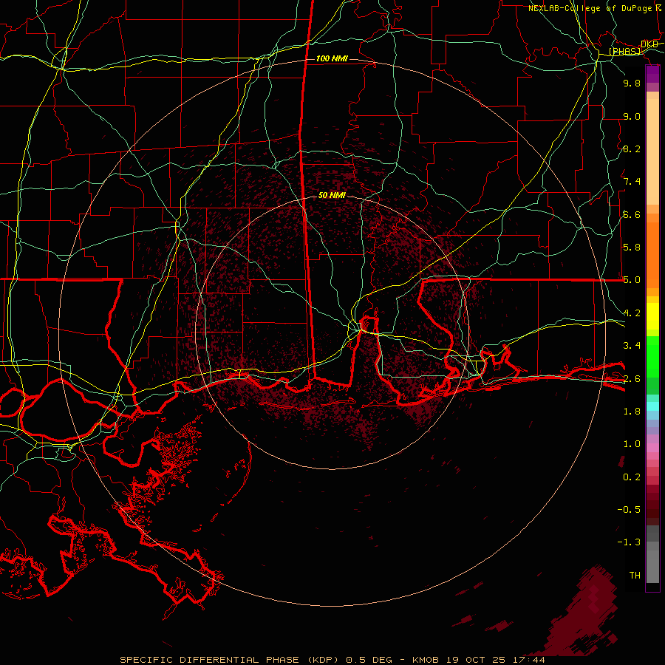The width and height of the screenshot is (665, 665).
Task: Click the "5.0" color scale value
Action: 632,280
